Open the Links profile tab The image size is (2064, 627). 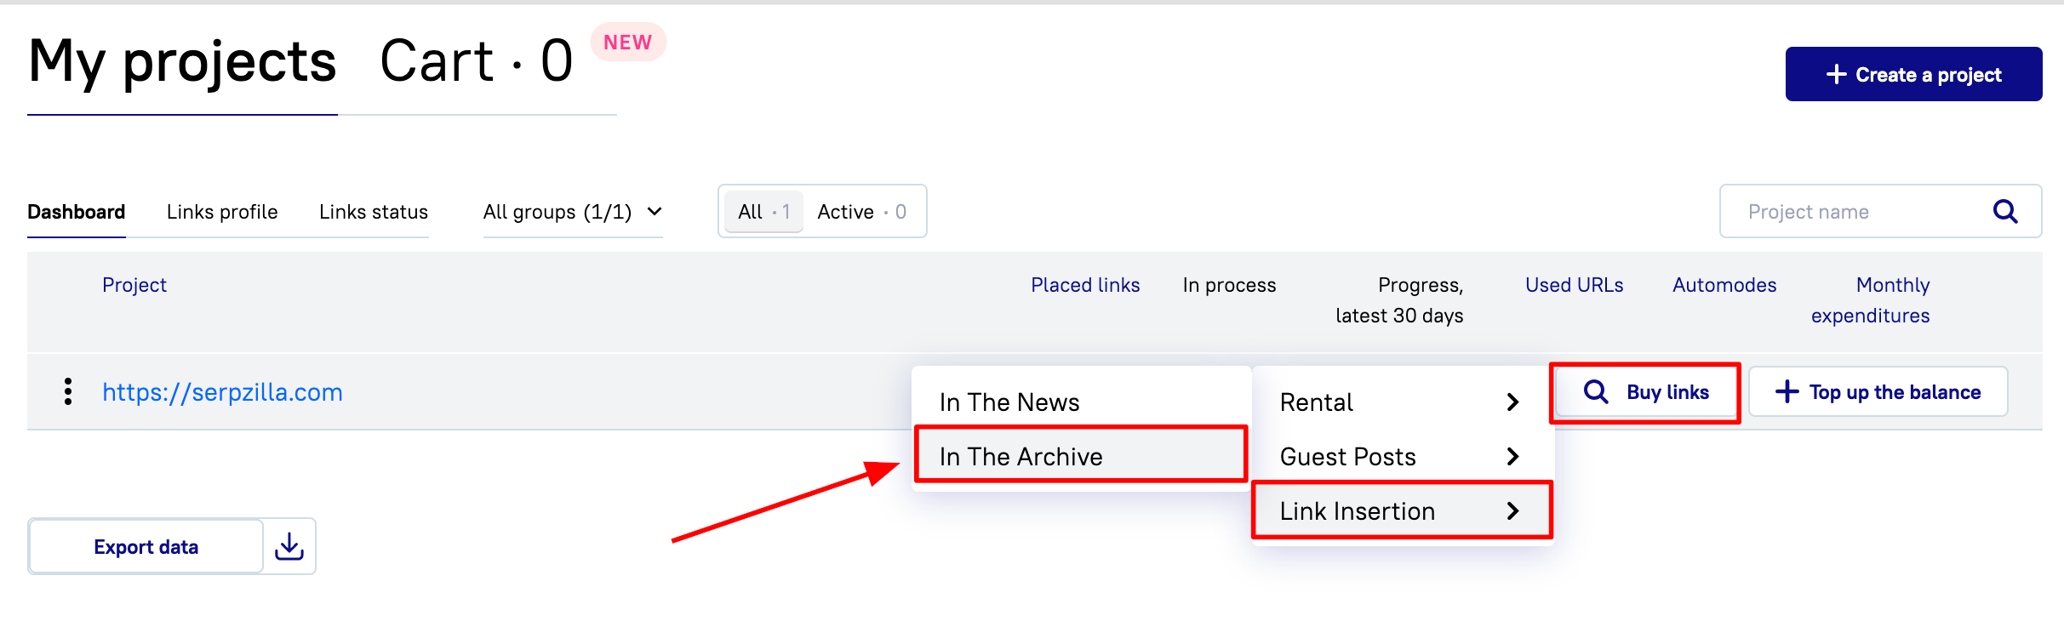[x=222, y=211]
